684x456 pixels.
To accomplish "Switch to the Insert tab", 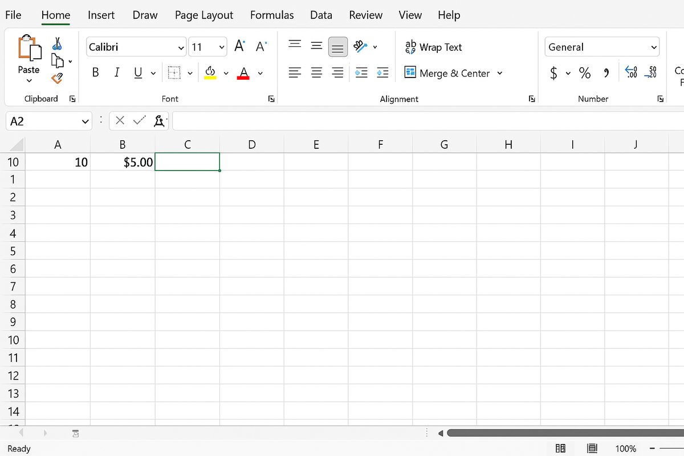I will 101,15.
